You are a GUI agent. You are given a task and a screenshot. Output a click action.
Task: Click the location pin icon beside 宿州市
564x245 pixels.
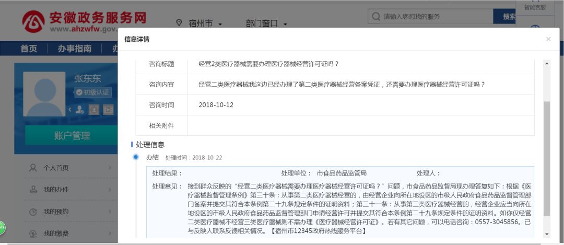[x=179, y=22]
